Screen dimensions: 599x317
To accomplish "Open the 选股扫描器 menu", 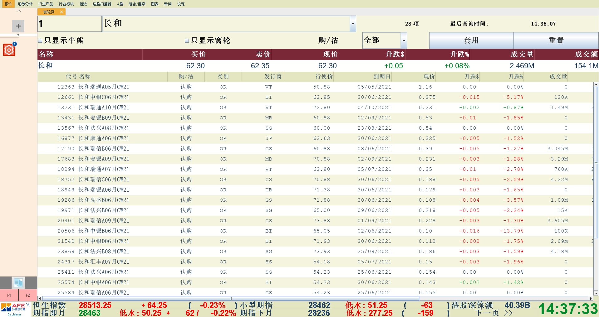I will coord(102,4).
